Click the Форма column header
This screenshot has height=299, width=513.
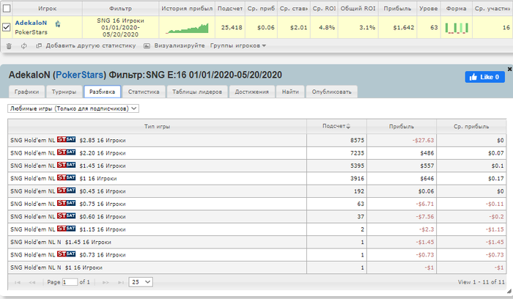[456, 9]
